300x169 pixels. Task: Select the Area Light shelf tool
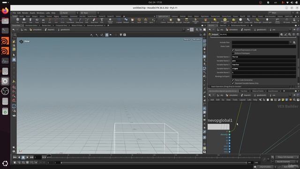coord(187,20)
